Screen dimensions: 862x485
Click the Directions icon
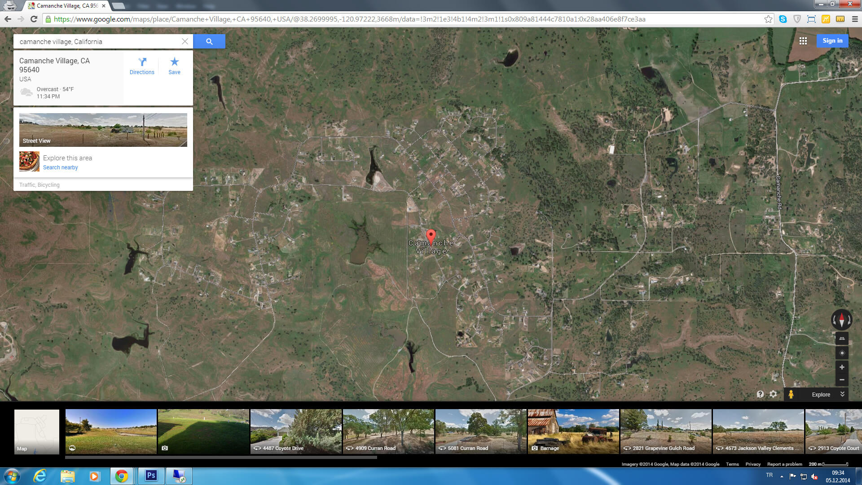pos(142,62)
